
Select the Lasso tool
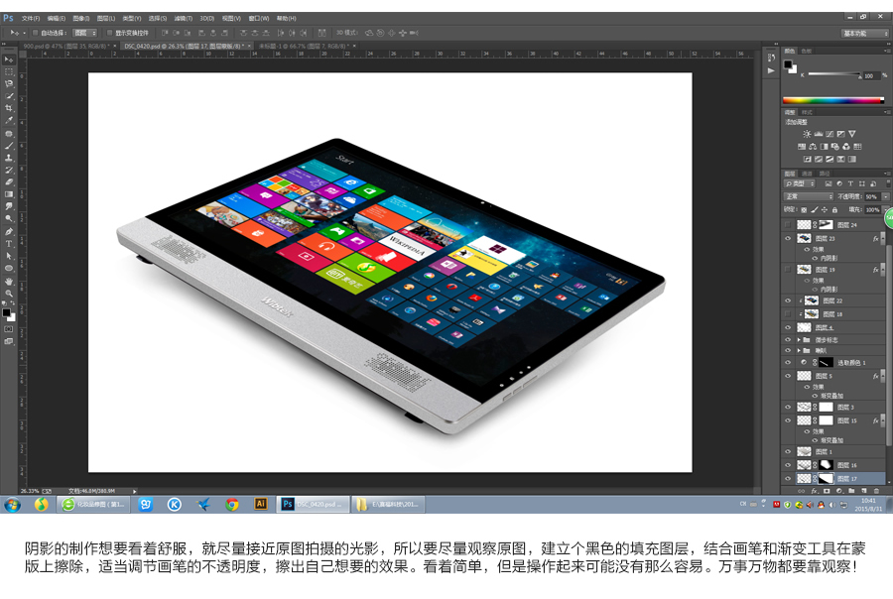pos(9,83)
